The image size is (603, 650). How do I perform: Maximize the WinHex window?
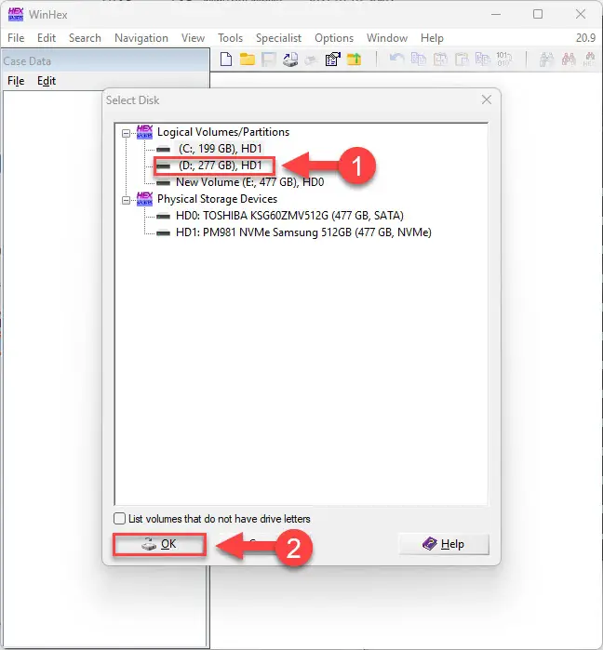(538, 14)
